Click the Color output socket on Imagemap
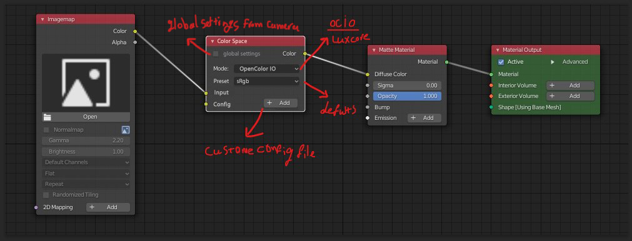Image resolution: width=632 pixels, height=241 pixels. pyautogui.click(x=135, y=31)
